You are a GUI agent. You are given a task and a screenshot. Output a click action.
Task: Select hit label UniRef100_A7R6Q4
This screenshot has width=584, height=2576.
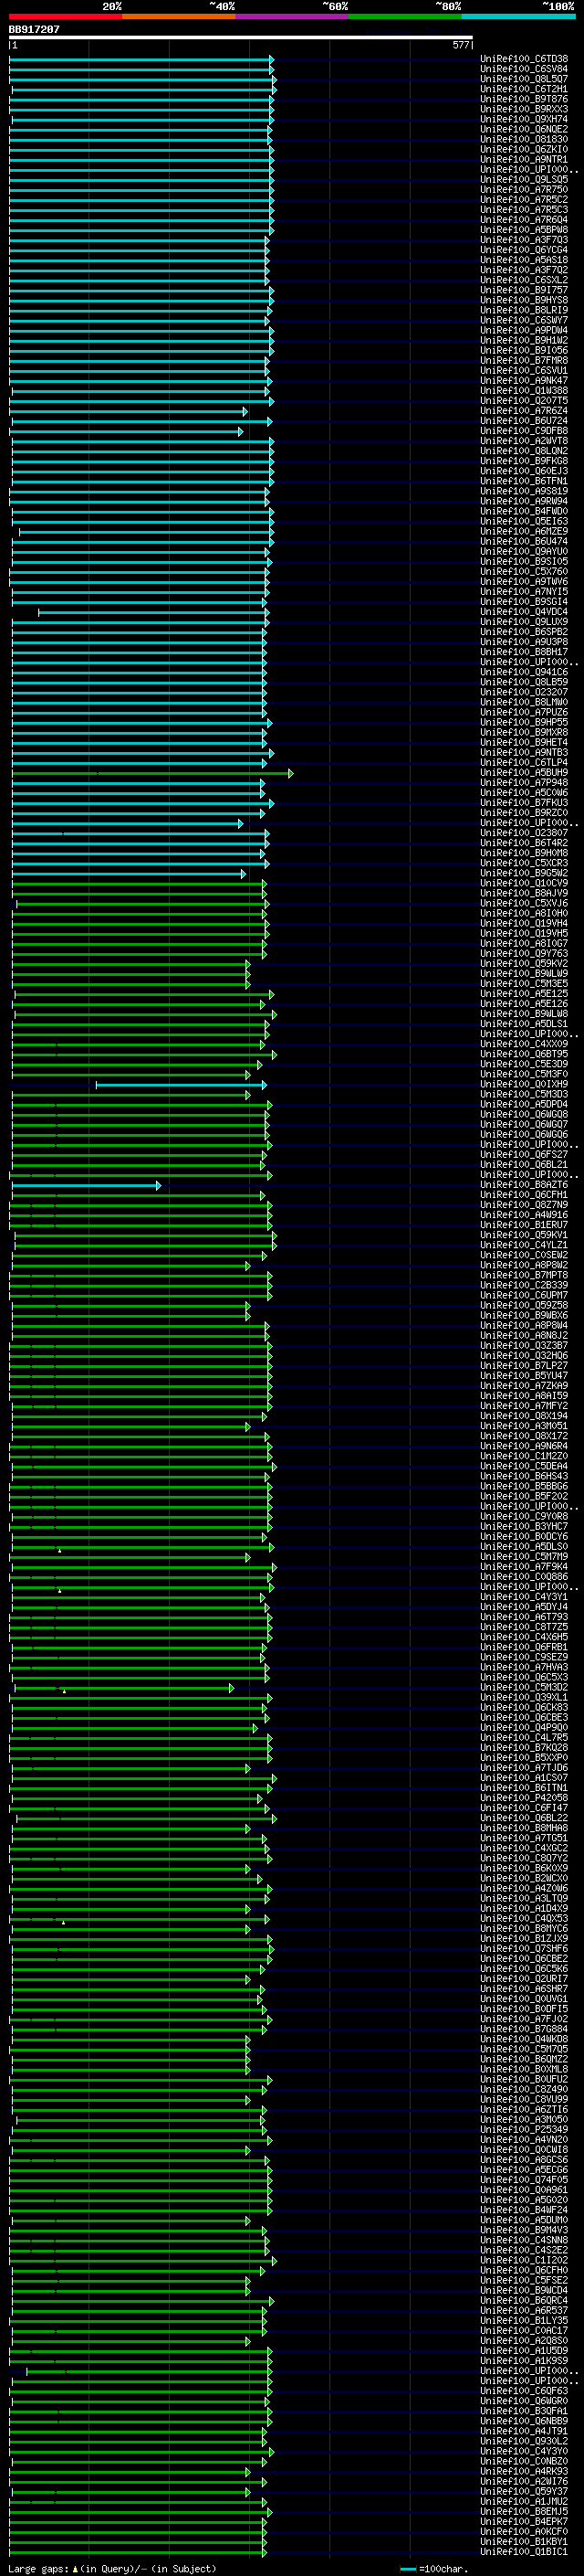524,220
